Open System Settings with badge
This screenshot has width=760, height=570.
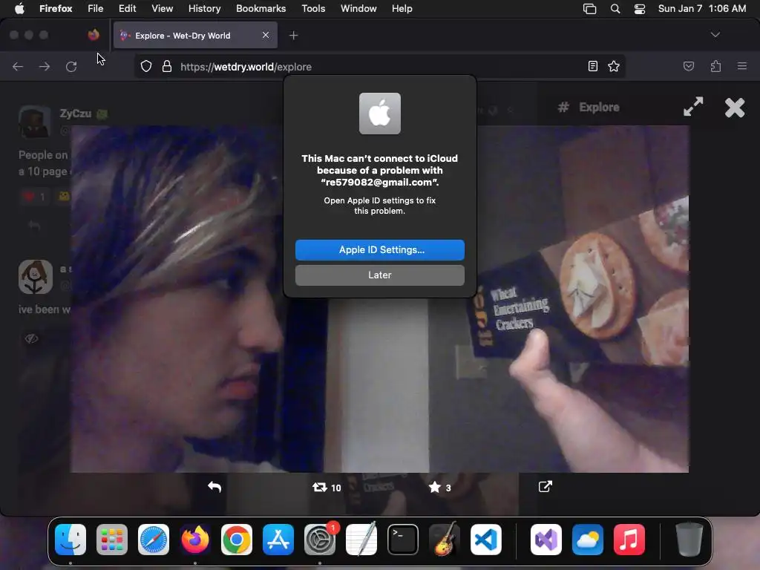[x=320, y=540]
